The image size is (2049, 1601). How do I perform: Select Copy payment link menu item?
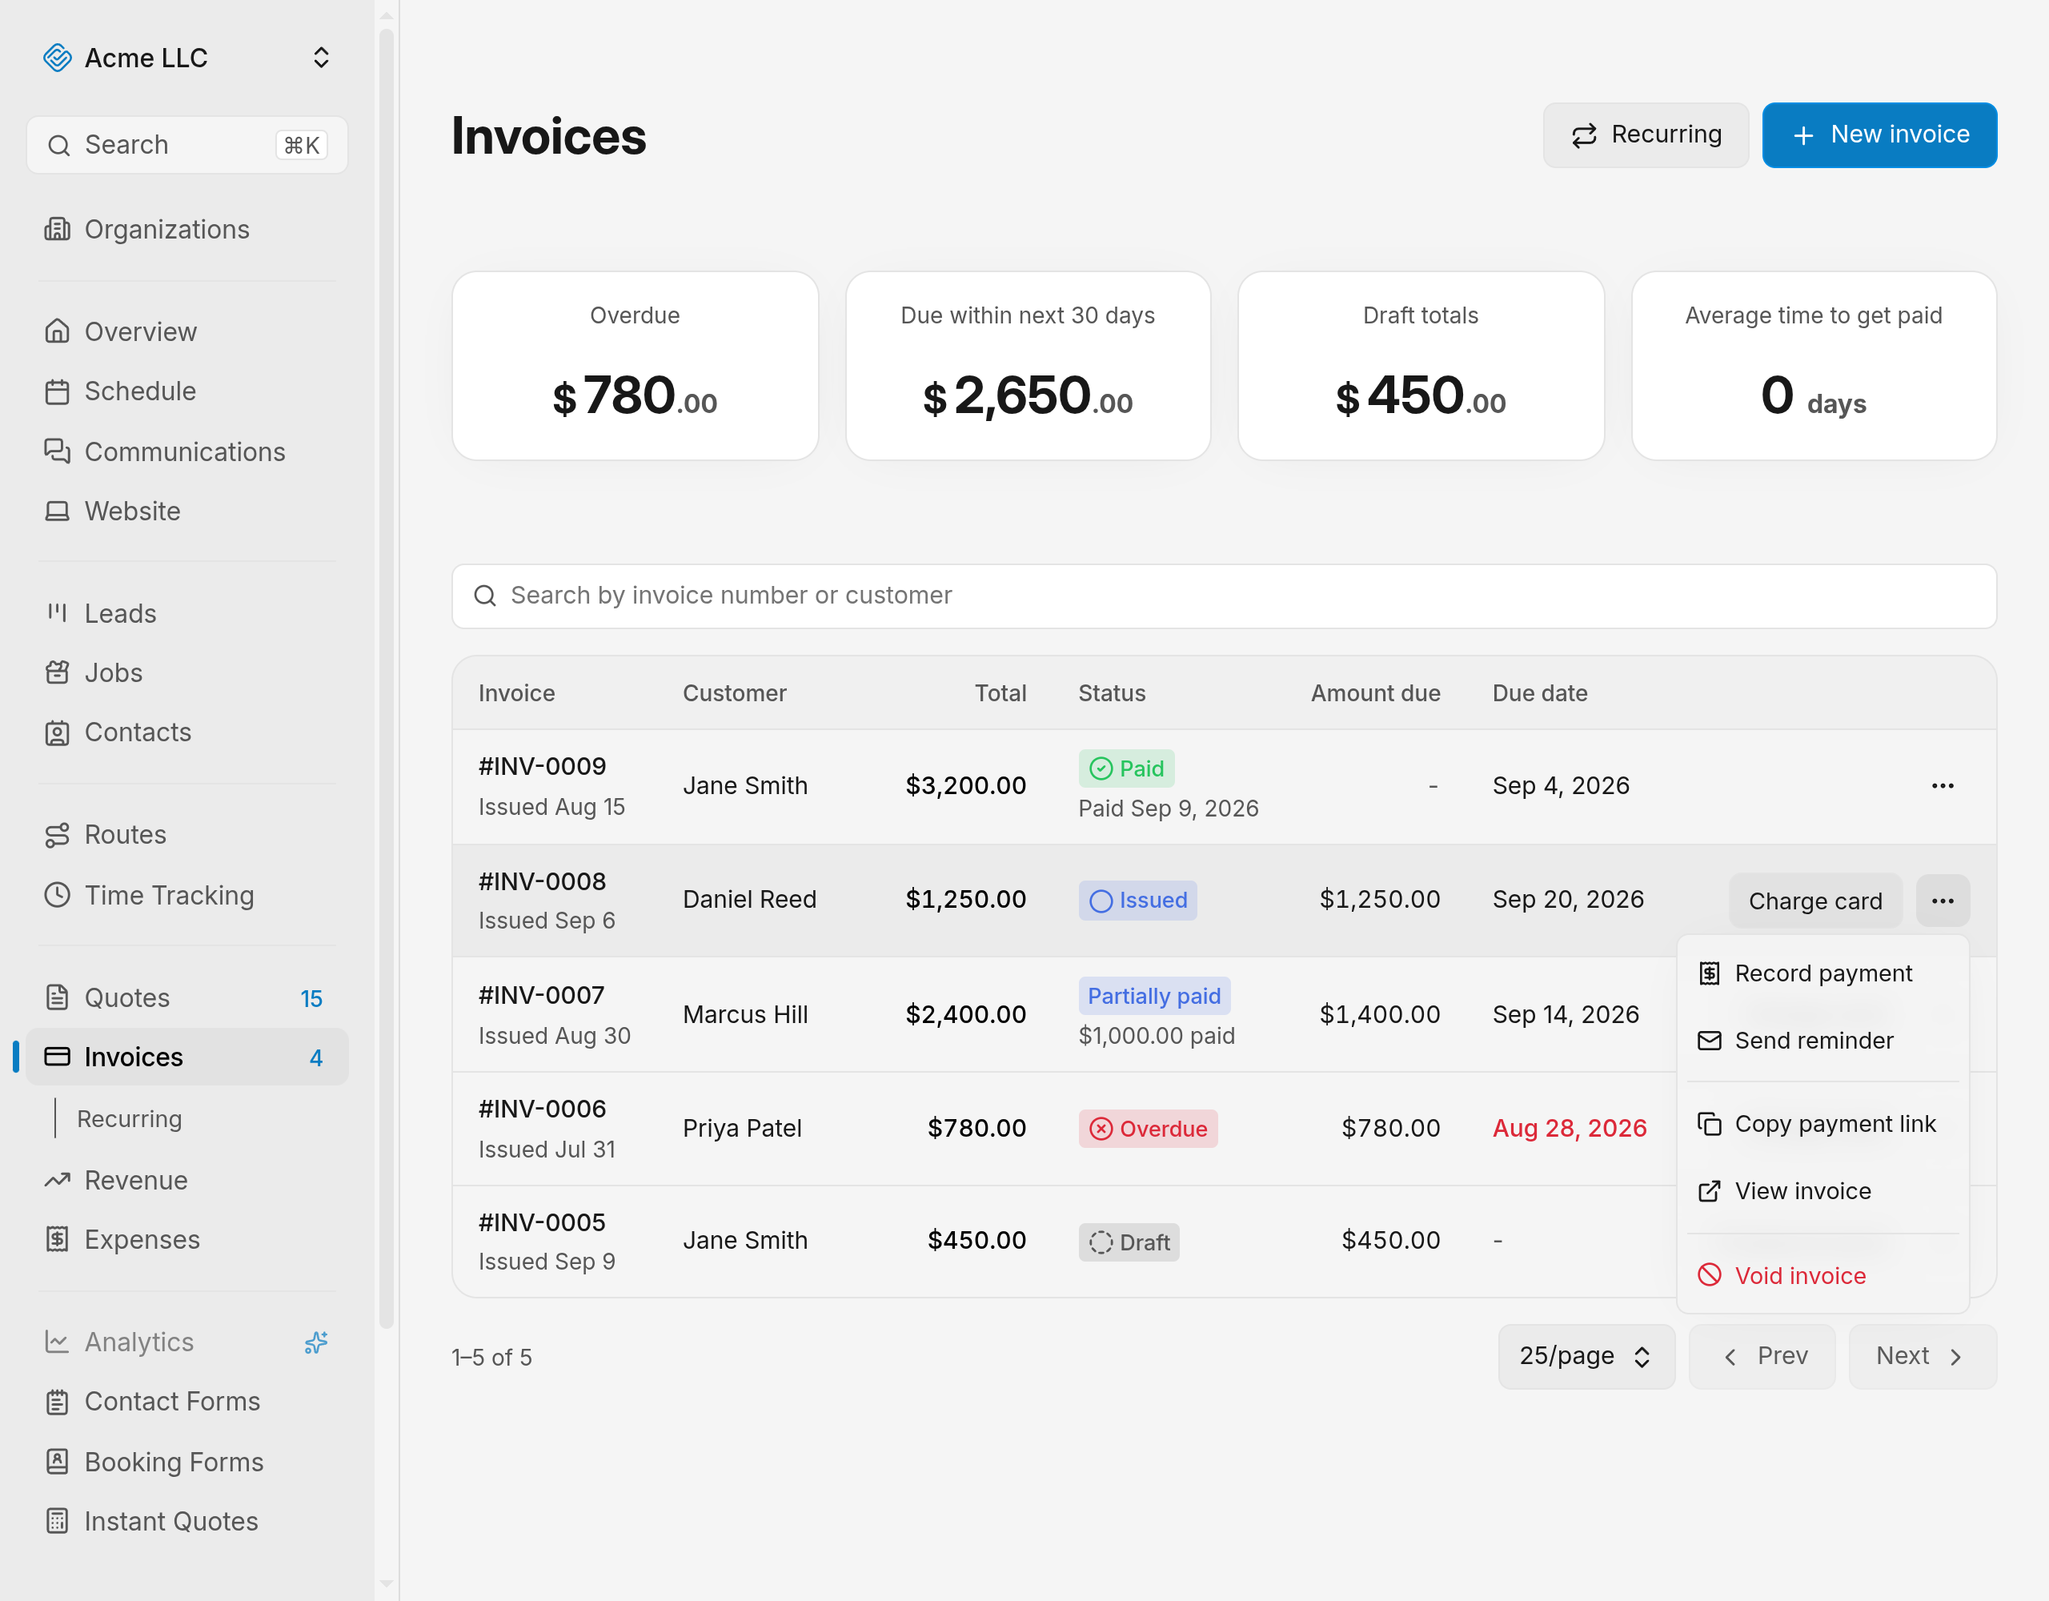(x=1822, y=1123)
